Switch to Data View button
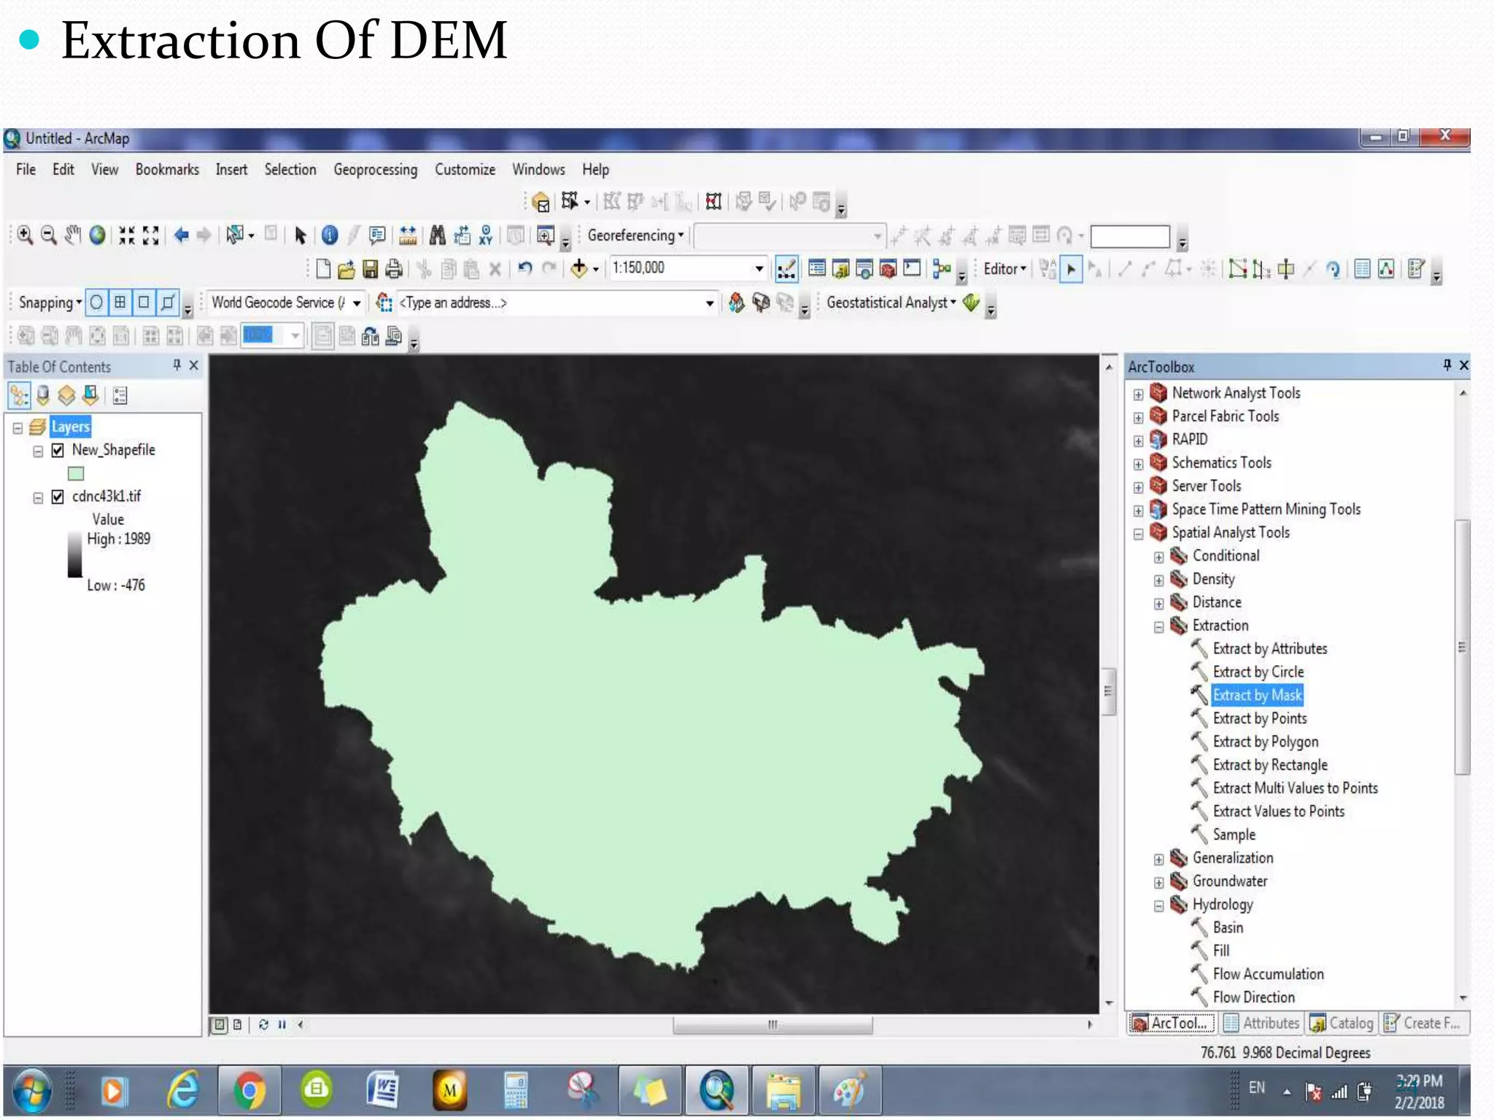The image size is (1494, 1120). coord(220,1024)
